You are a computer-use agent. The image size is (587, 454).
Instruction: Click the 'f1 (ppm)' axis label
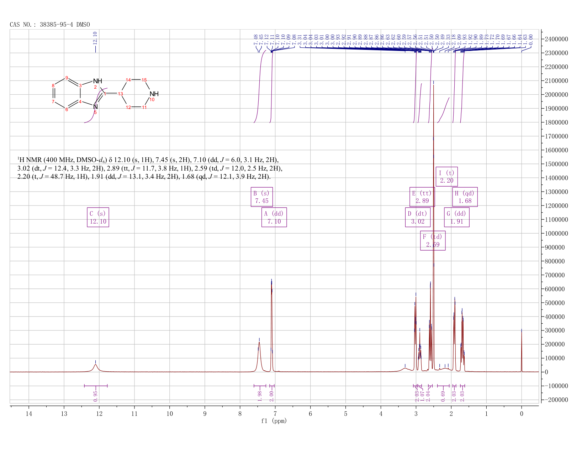[274, 421]
